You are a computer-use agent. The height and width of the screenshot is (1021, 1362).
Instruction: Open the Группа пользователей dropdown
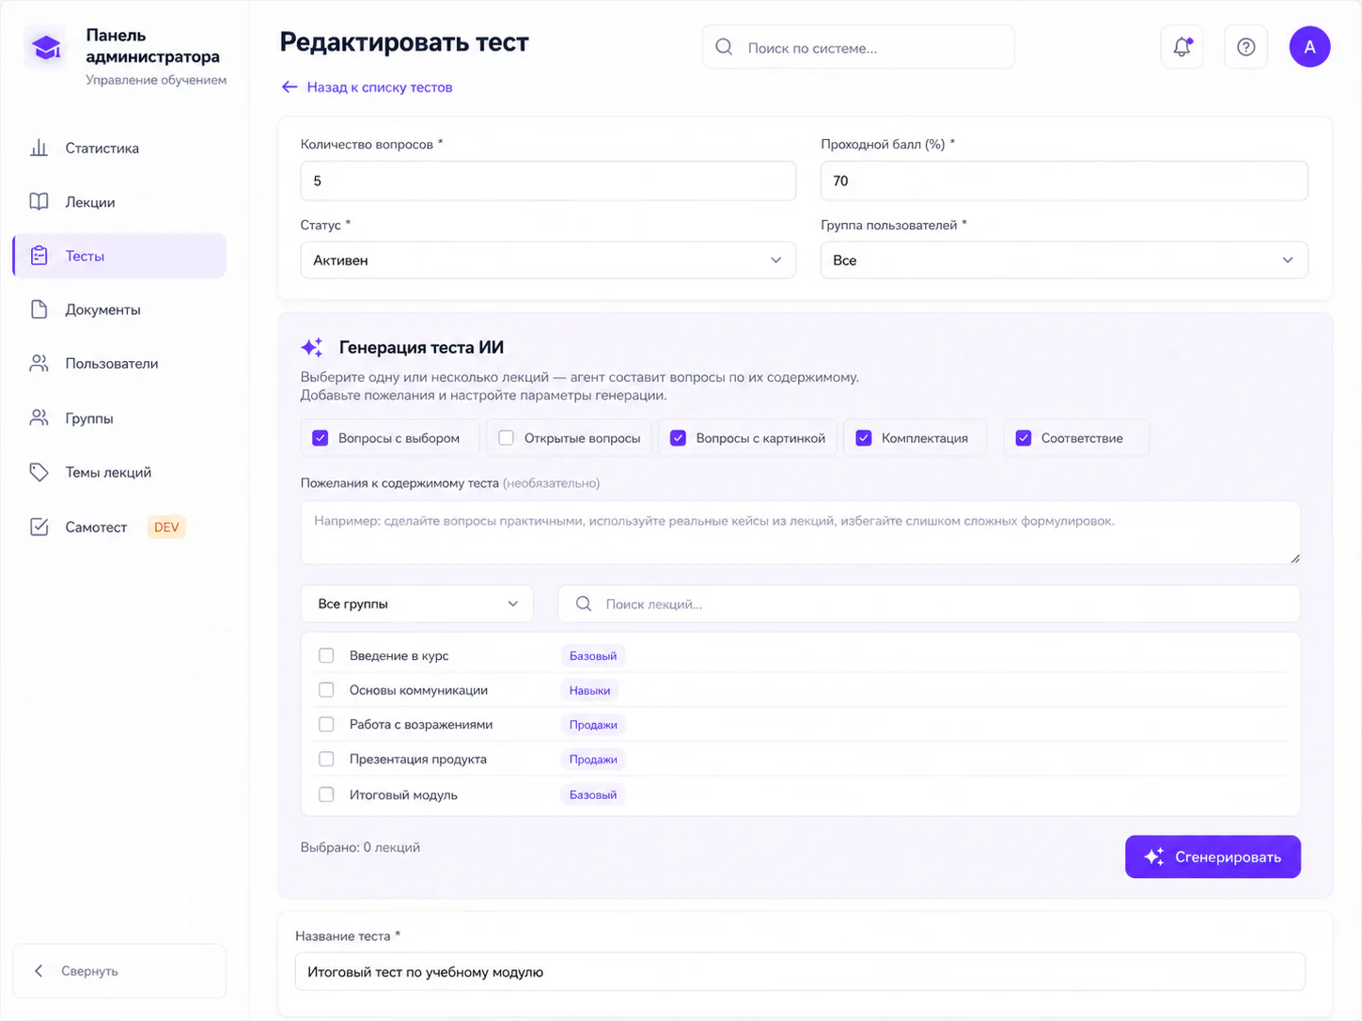[x=1064, y=260]
